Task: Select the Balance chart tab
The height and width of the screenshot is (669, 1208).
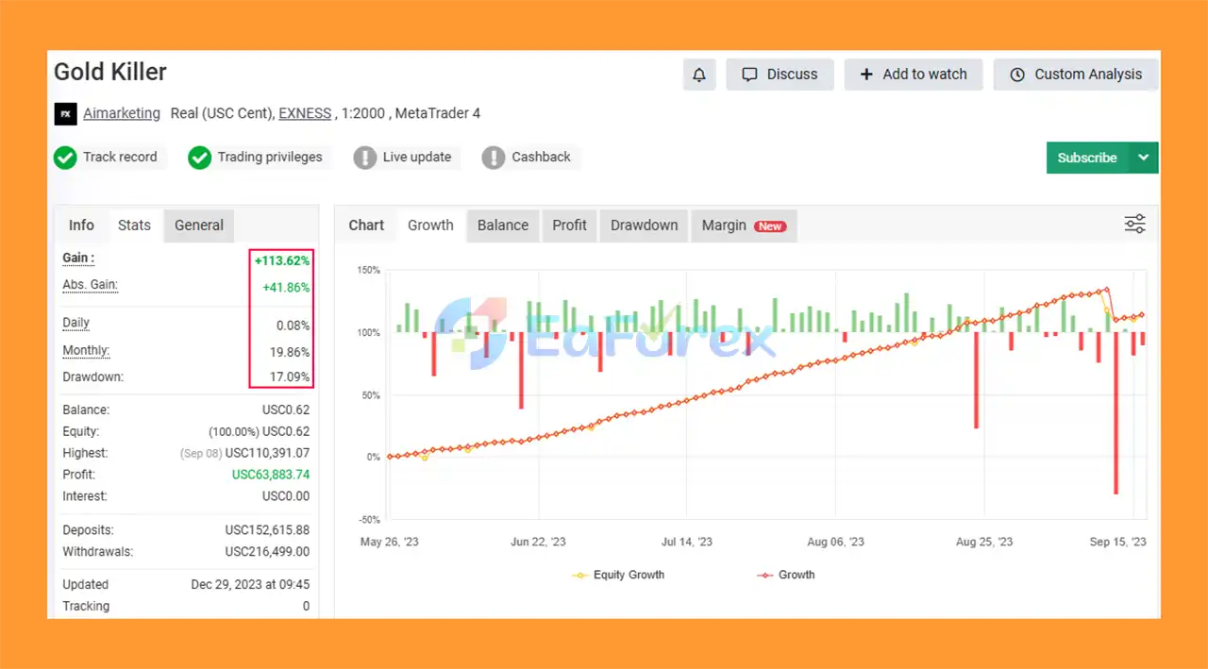Action: [502, 226]
